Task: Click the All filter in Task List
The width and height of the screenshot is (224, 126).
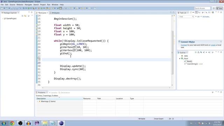Action: [x=198, y=17]
